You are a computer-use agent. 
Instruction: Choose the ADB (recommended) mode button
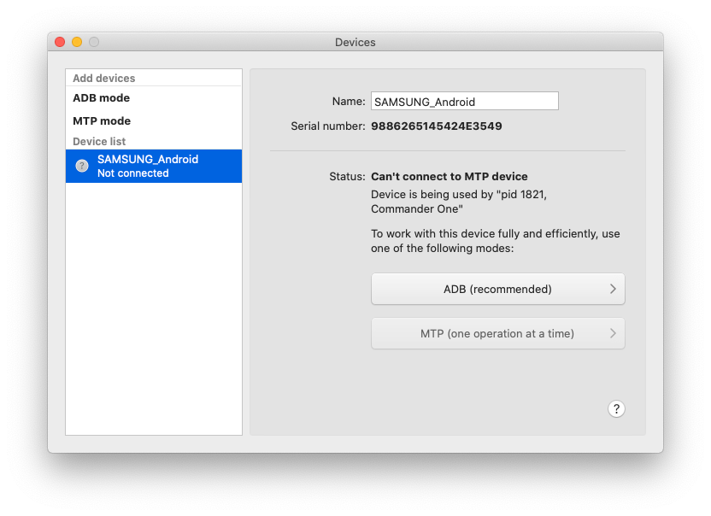(x=498, y=289)
